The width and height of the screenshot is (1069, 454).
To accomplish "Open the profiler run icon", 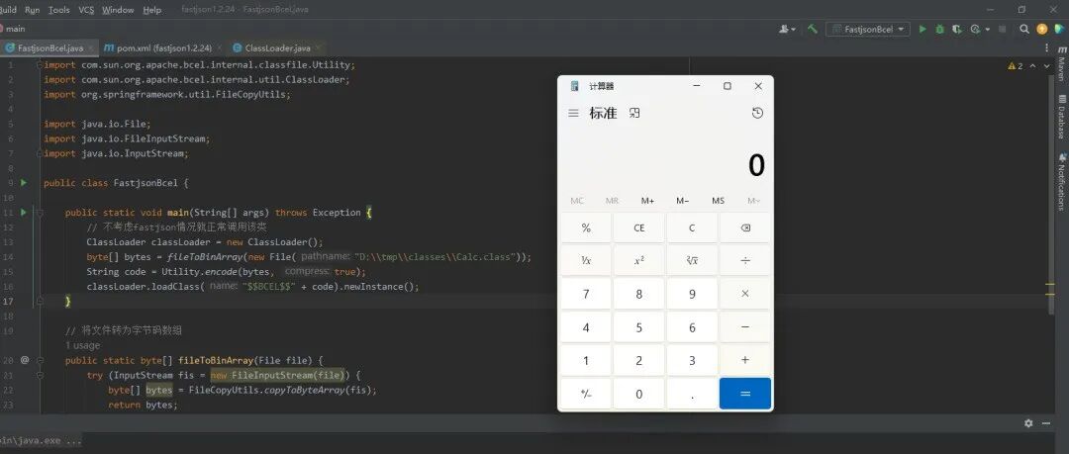I will (x=975, y=30).
